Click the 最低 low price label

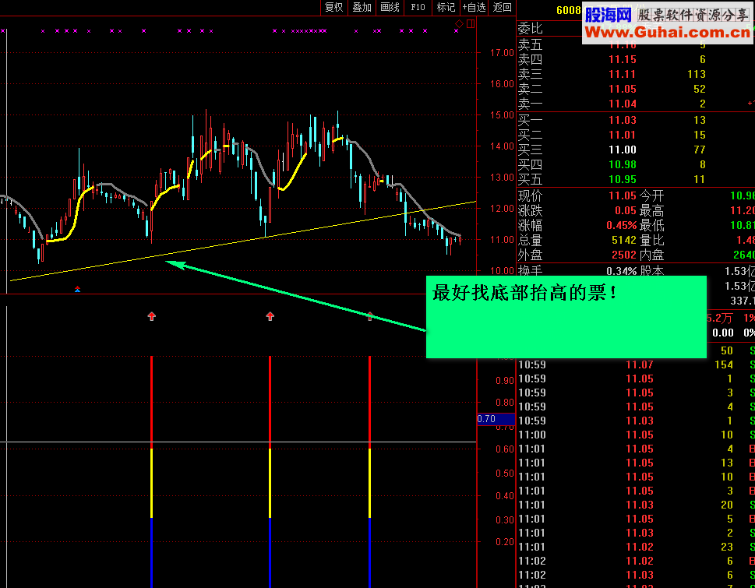(652, 225)
